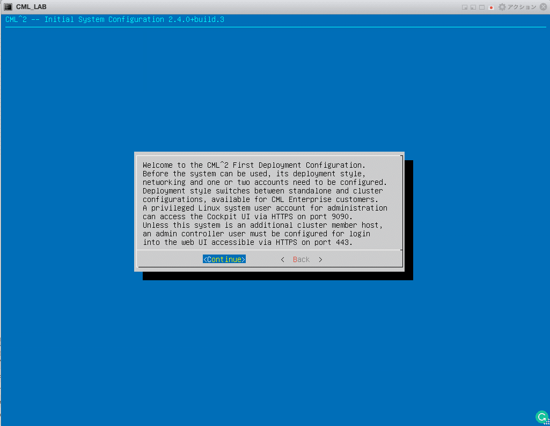Click the right angle bracket beside Back
550x426 pixels.
point(320,259)
